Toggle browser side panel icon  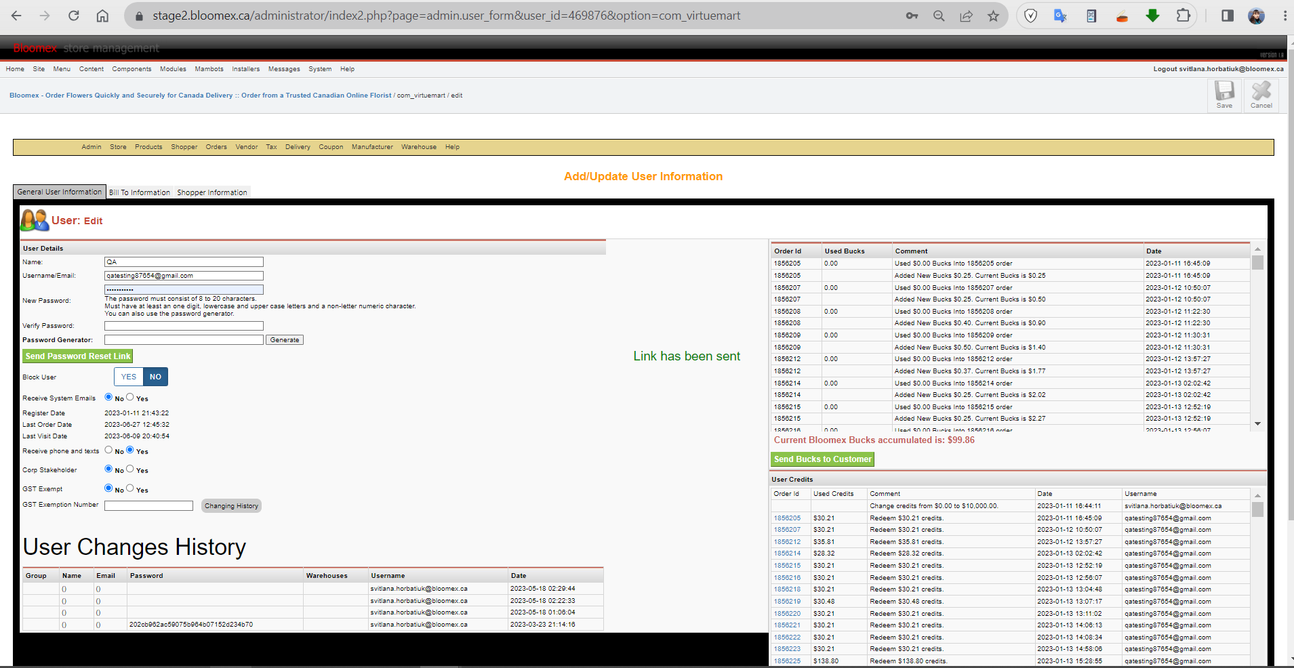coord(1227,16)
